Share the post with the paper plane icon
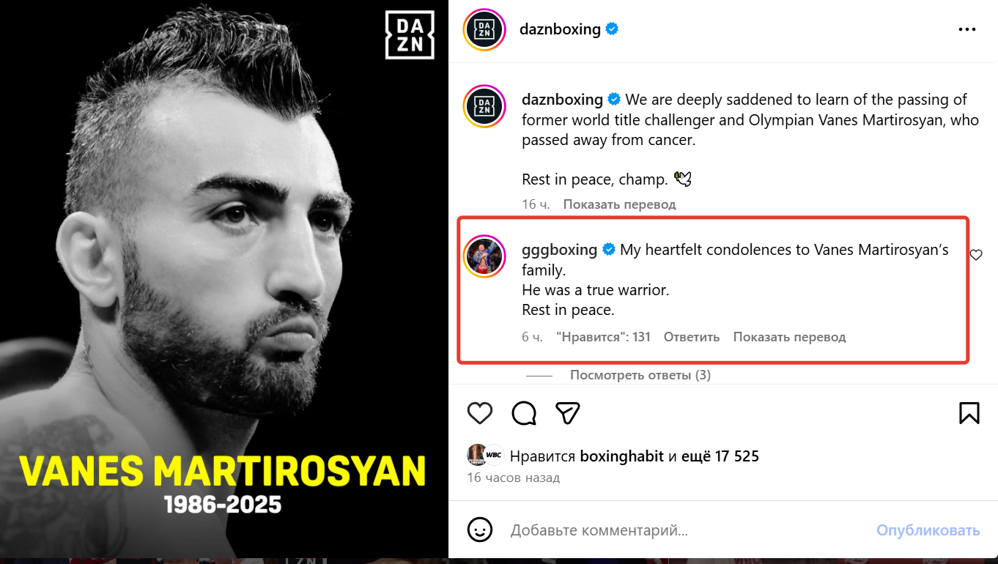The image size is (998, 564). (x=568, y=413)
